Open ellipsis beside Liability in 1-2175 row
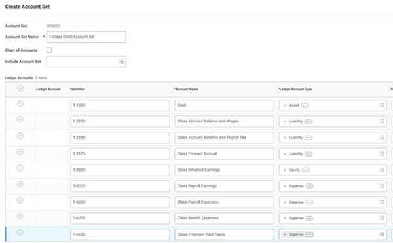The image size is (393, 243). click(309, 154)
